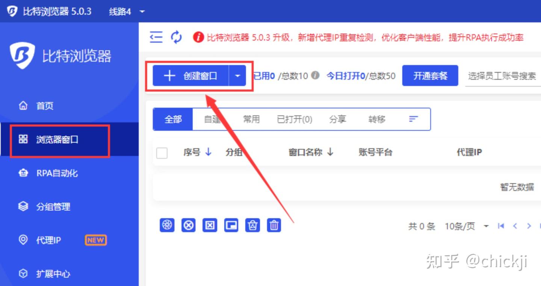Click the 开通套餐 button
This screenshot has height=286, width=541.
(430, 75)
